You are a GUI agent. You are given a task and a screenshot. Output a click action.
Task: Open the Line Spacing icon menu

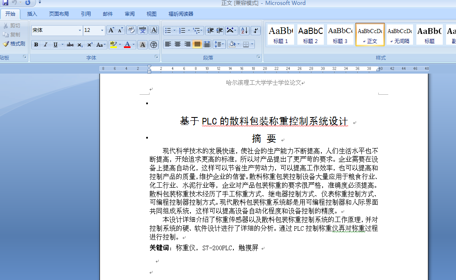[x=219, y=44]
